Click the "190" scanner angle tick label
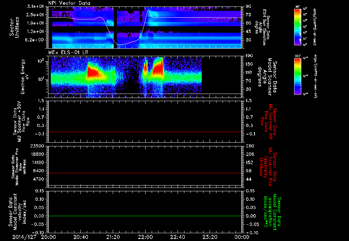The height and width of the screenshot is (241, 349). (249, 56)
